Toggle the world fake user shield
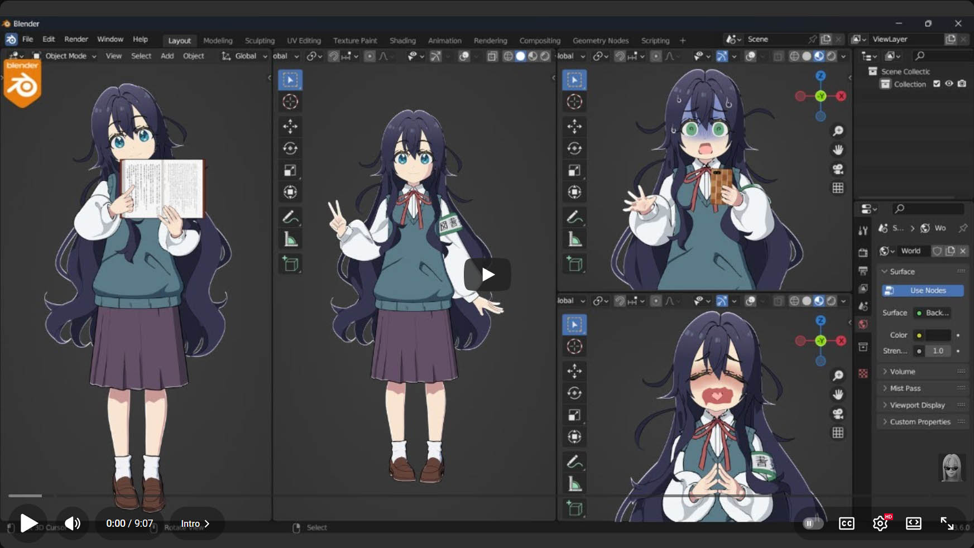 tap(937, 251)
